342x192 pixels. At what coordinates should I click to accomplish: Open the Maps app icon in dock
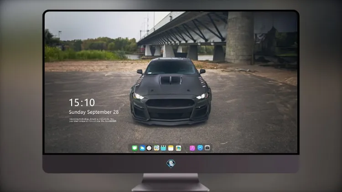156,148
